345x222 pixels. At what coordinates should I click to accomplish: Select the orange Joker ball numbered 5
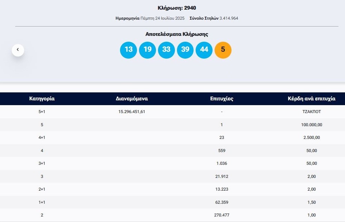click(x=223, y=50)
